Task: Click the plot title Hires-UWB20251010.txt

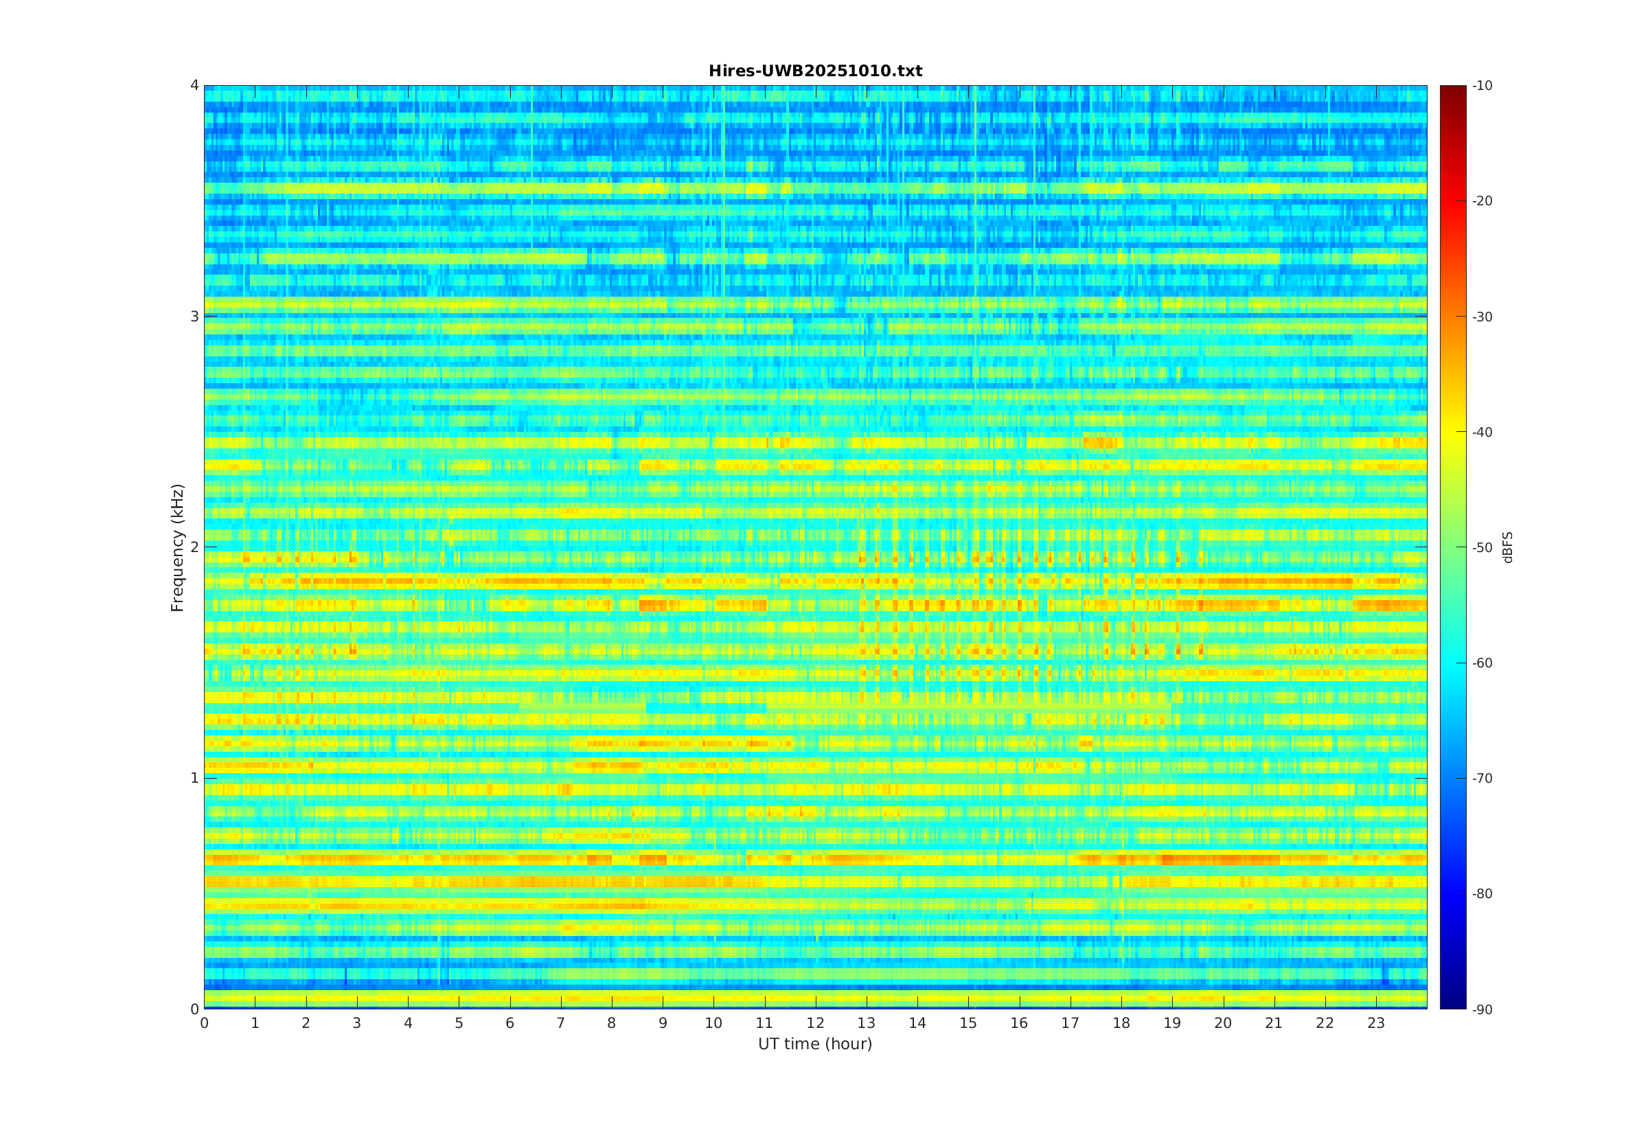Action: [x=815, y=71]
